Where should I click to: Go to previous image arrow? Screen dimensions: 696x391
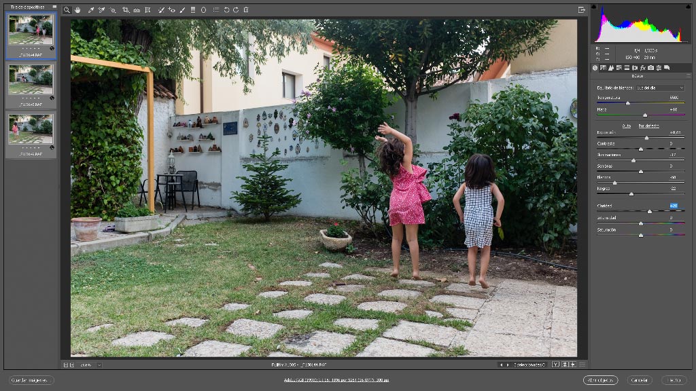501,365
